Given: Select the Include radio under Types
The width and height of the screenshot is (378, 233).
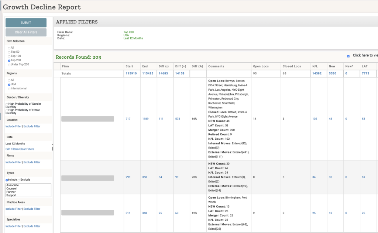Looking at the screenshot, I should pos(7,180).
